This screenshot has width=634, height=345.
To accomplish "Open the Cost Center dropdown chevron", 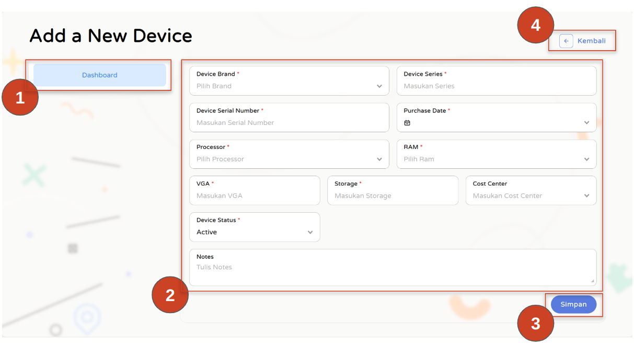I will coord(586,196).
